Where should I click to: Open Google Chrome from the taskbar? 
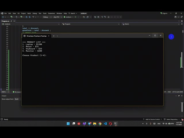pyautogui.click(x=100, y=124)
